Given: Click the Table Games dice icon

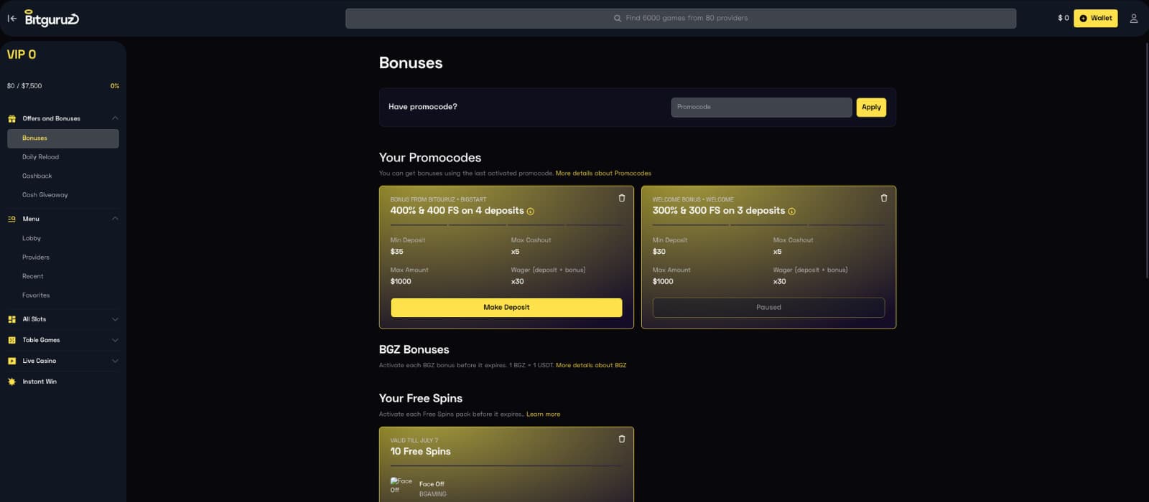Looking at the screenshot, I should [11, 340].
